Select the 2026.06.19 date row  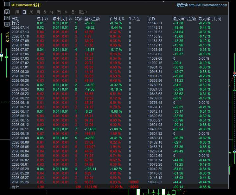[x=20, y=103]
